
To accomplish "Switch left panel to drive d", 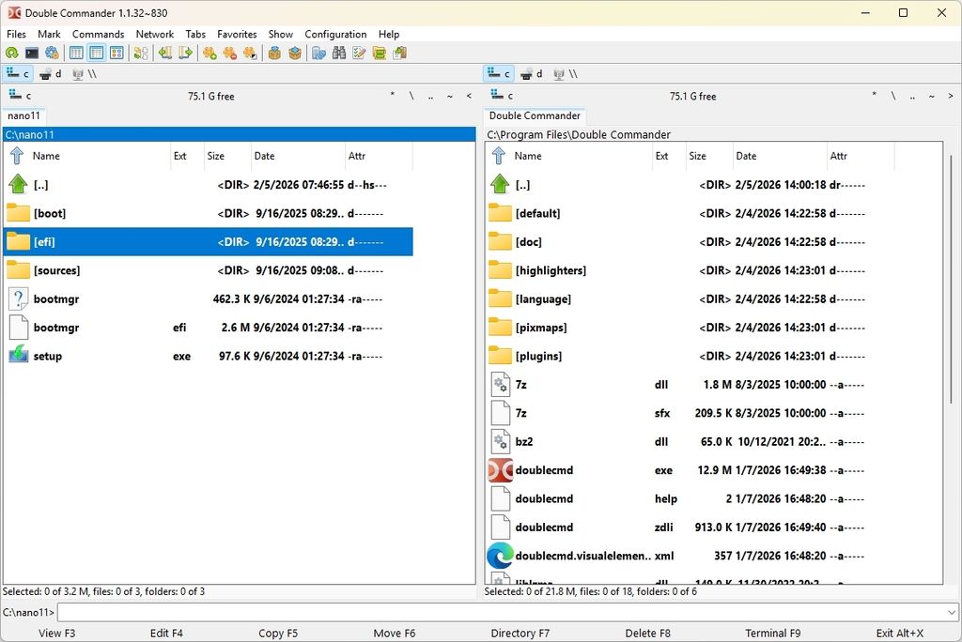I will pyautogui.click(x=51, y=74).
